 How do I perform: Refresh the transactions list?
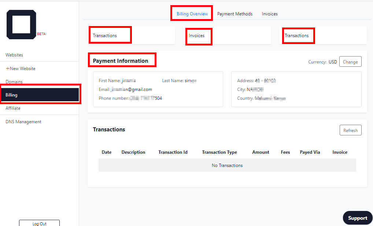coord(350,130)
